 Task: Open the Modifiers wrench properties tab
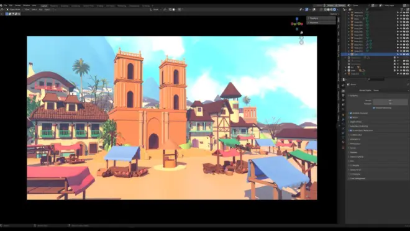343,119
